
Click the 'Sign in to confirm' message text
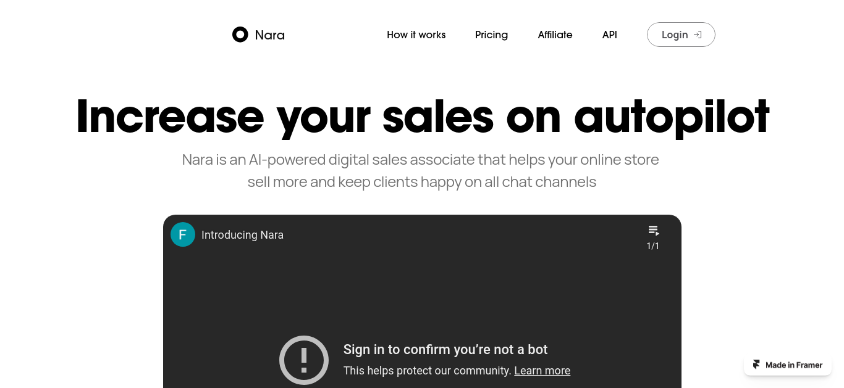[445, 349]
